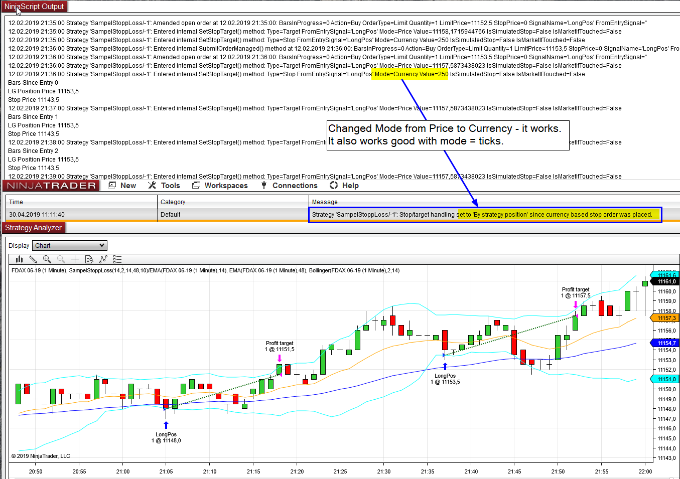Click the stop/target handling log message

(482, 215)
